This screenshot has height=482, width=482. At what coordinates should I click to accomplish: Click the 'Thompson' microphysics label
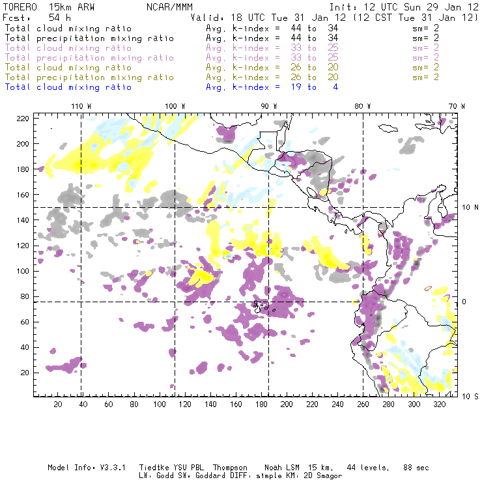coord(230,468)
